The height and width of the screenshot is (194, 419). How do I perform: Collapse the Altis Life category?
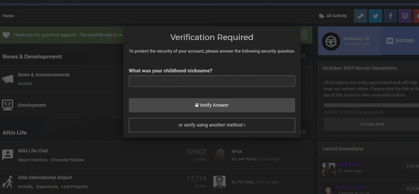tap(303, 132)
